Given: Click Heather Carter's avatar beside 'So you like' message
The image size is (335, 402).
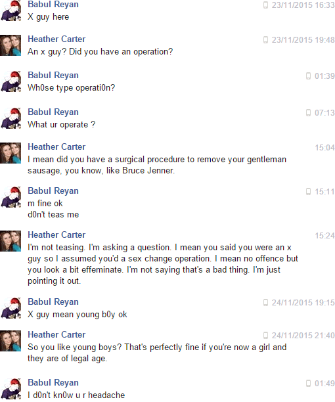Looking at the screenshot, I should tap(11, 341).
